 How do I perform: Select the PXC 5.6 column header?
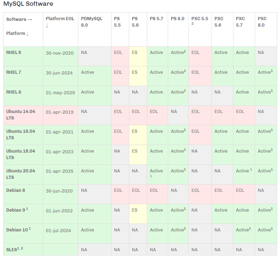[223, 30]
